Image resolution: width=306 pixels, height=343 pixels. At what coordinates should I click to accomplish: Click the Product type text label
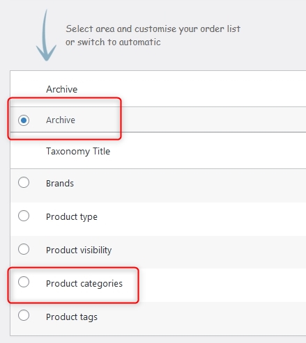72,217
